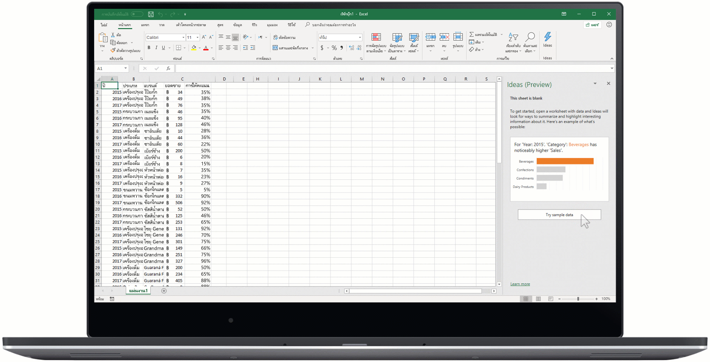Toggle the AutoSave switch
This screenshot has height=362, width=710.
point(137,14)
